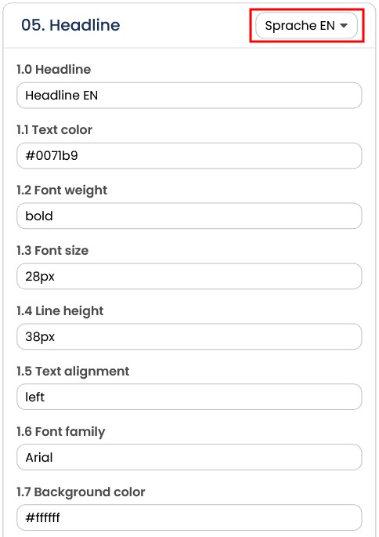Click the 1.7 Background color label
The image size is (379, 537).
click(81, 492)
